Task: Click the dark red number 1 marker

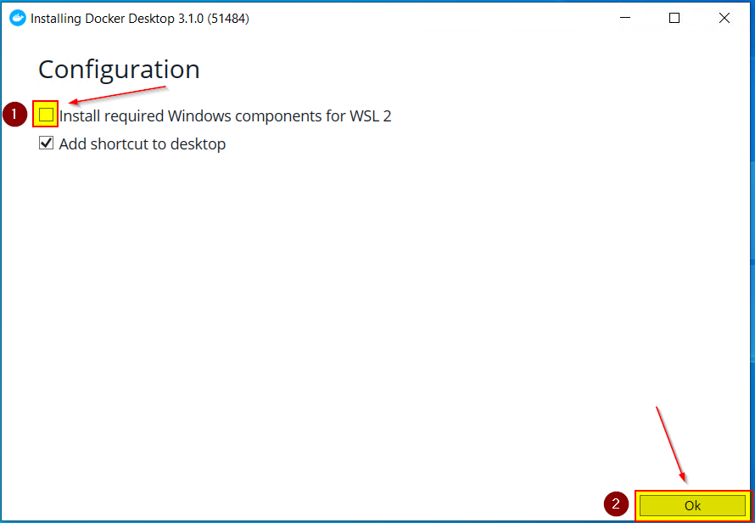Action: pos(14,115)
